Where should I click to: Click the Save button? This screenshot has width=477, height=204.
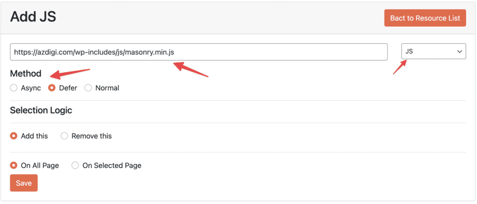pos(24,183)
